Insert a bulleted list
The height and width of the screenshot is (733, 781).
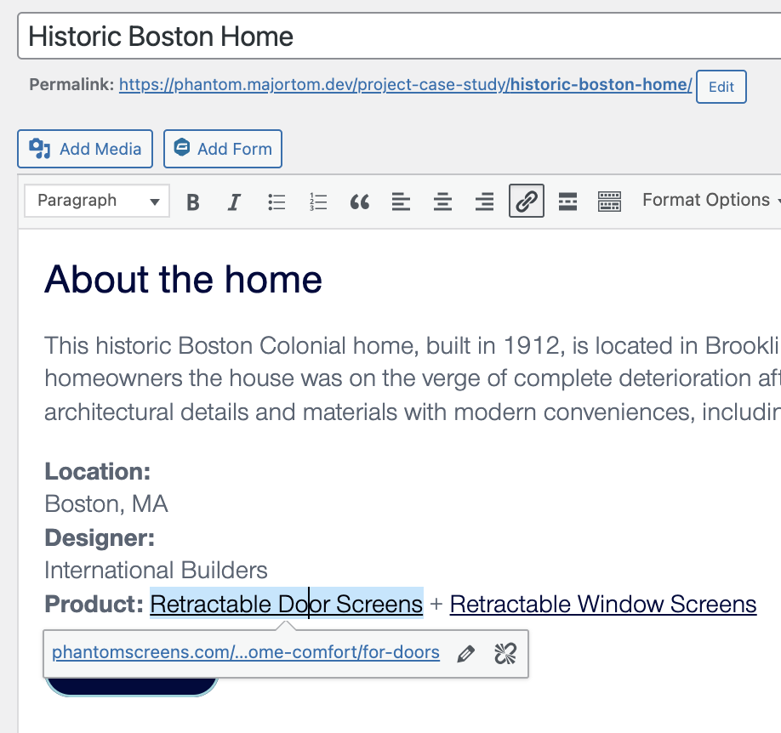pos(276,202)
